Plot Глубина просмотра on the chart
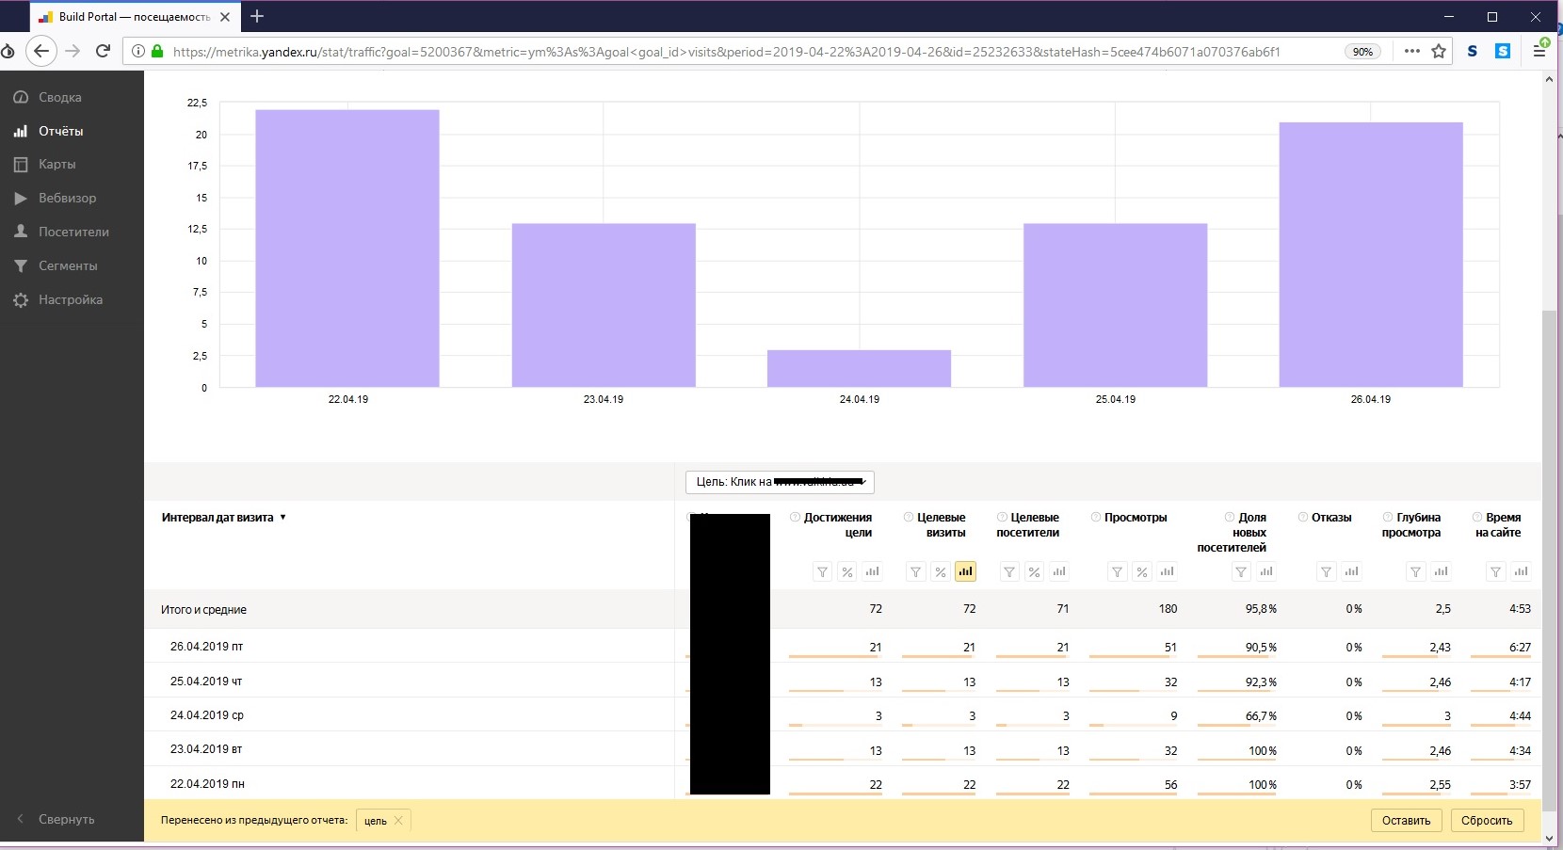 pyautogui.click(x=1441, y=571)
